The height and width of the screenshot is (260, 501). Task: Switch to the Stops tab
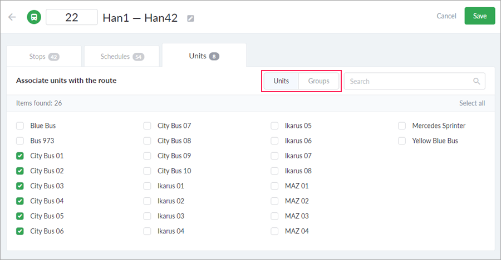point(44,57)
